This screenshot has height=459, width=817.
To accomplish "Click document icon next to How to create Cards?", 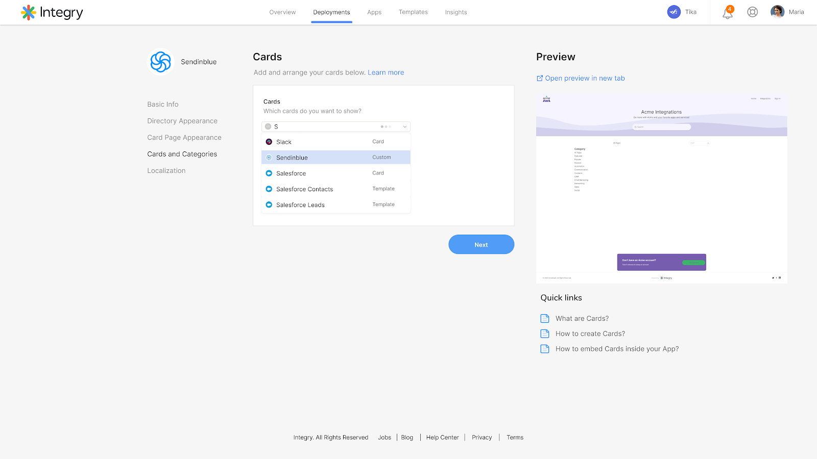I will [x=545, y=334].
